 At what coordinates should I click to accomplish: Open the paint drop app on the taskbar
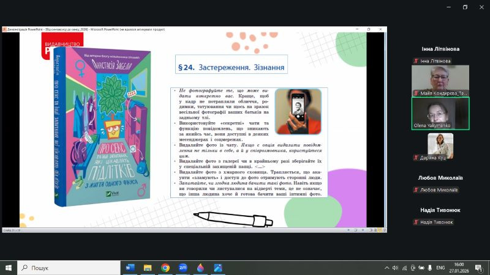click(x=200, y=268)
